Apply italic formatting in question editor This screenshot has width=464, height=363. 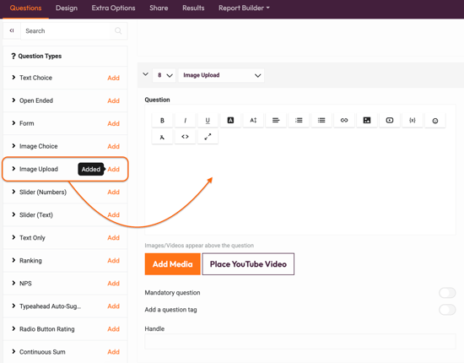coord(185,120)
